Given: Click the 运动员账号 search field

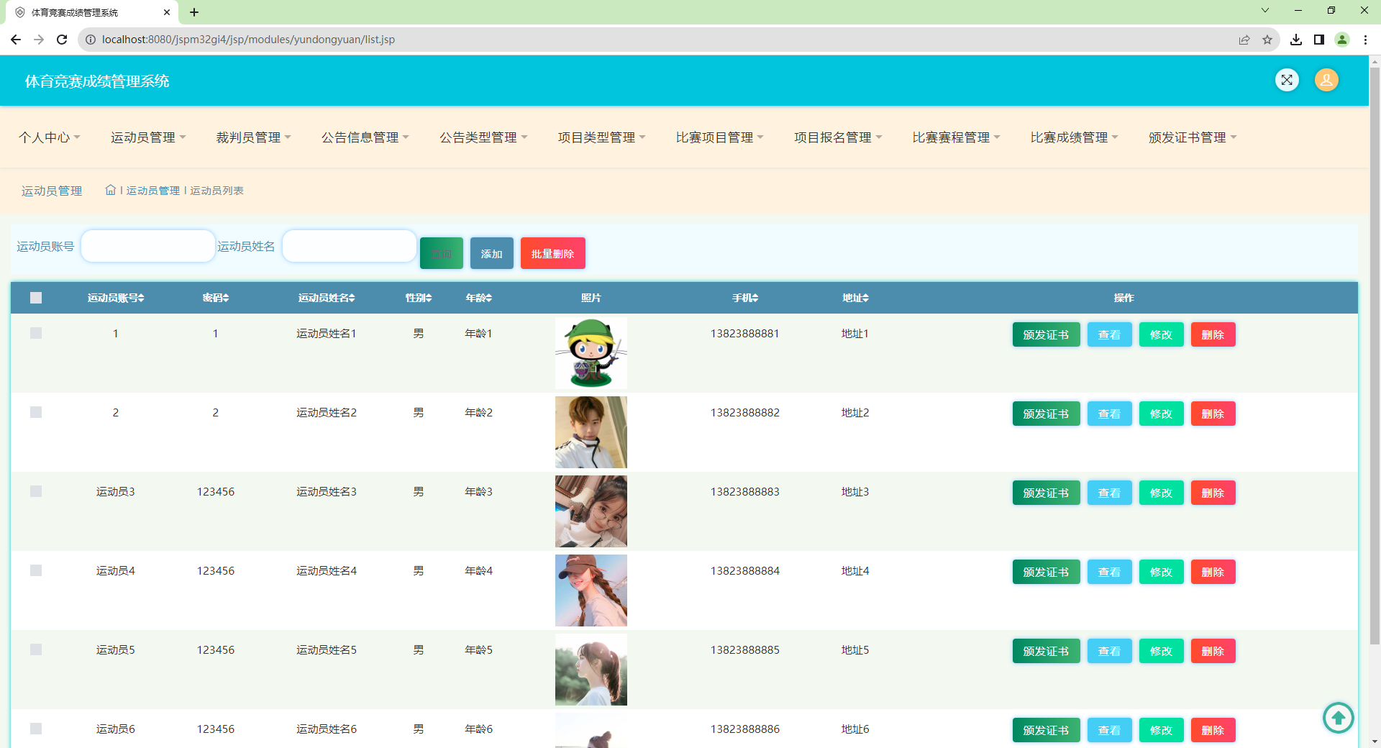Looking at the screenshot, I should click(148, 246).
